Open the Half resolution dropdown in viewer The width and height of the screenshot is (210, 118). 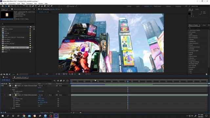50,74
